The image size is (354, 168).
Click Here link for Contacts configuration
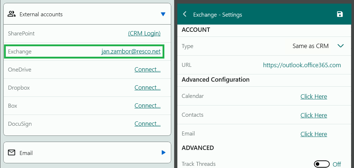pos(314,115)
